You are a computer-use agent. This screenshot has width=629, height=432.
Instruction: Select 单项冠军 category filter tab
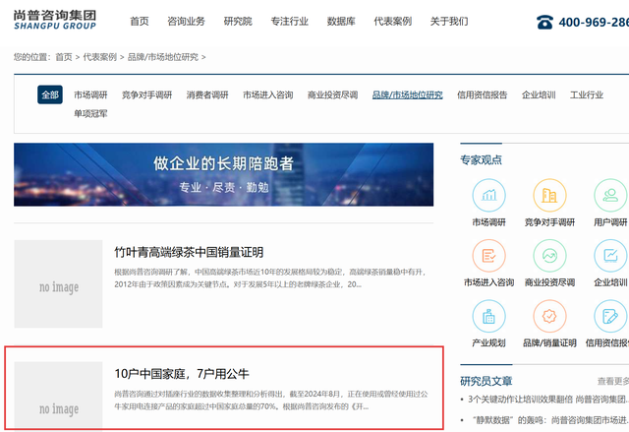click(x=90, y=113)
